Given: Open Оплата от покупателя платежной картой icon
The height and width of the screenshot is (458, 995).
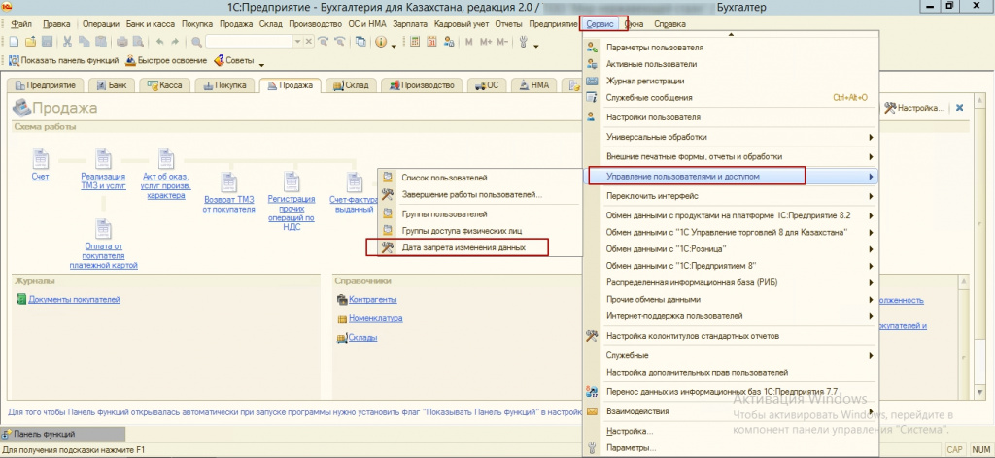Looking at the screenshot, I should tap(103, 229).
